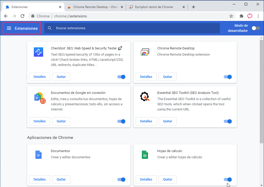Disable the Checkbot extension toggle
The image size is (264, 187).
pos(121,77)
